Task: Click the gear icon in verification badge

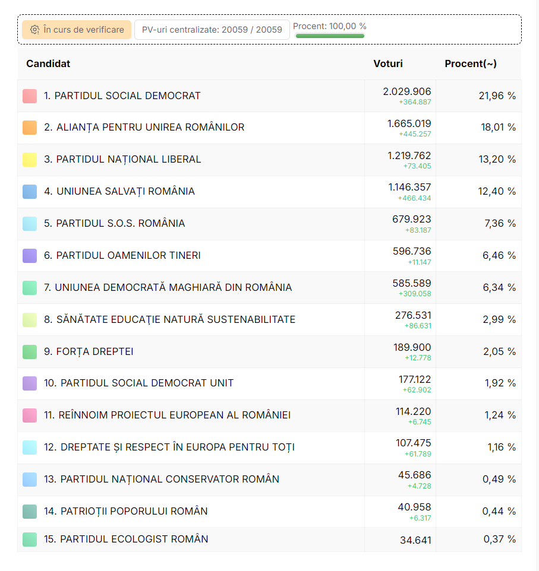Action: pos(34,30)
